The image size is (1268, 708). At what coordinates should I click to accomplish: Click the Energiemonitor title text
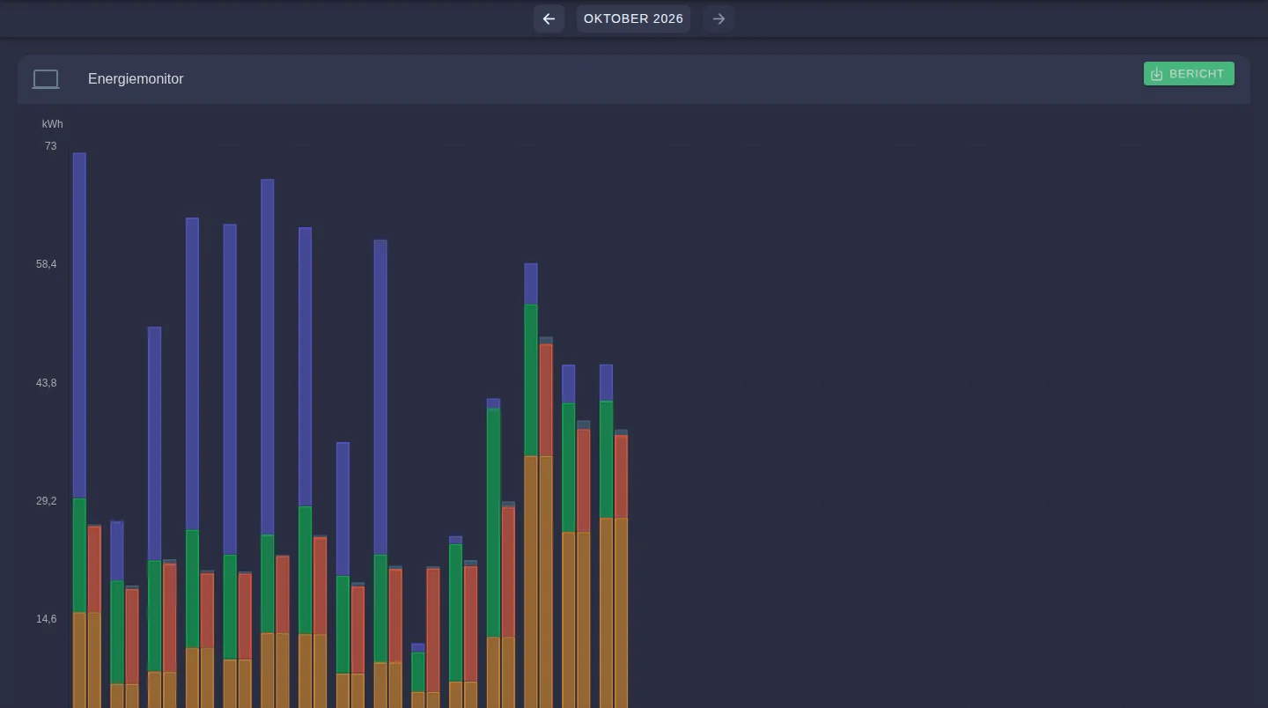136,79
